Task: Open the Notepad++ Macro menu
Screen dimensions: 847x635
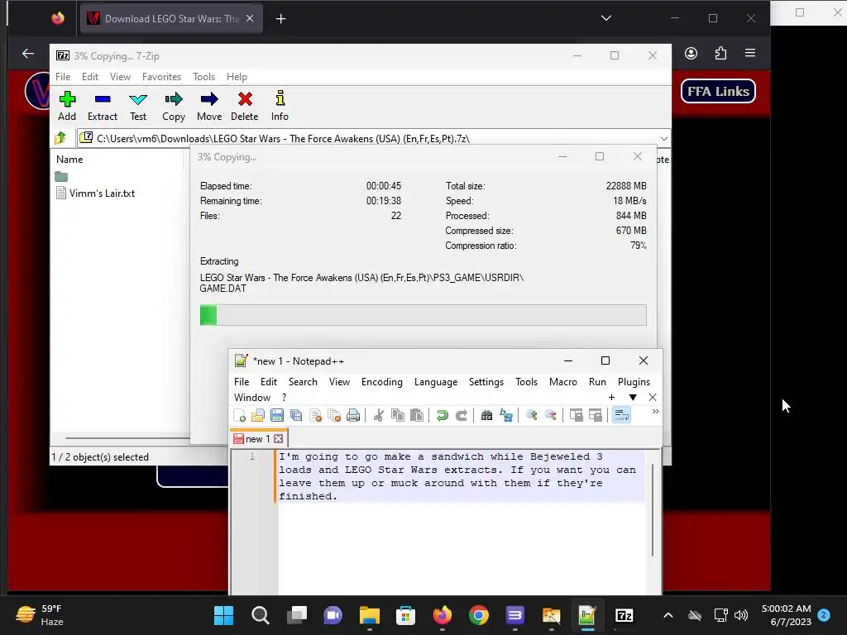Action: click(x=562, y=382)
